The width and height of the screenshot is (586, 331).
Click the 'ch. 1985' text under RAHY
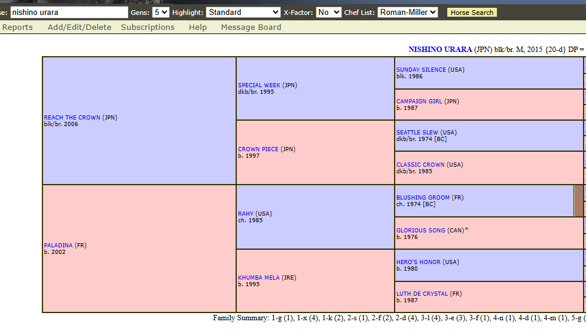[x=251, y=220]
